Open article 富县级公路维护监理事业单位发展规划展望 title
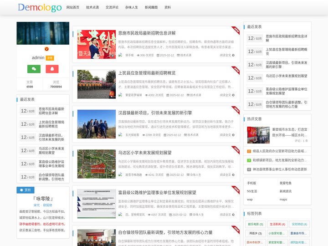328x246 pixels. 157,193
